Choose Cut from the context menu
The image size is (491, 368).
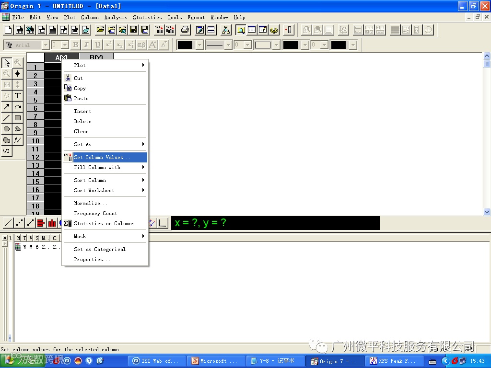click(x=105, y=78)
